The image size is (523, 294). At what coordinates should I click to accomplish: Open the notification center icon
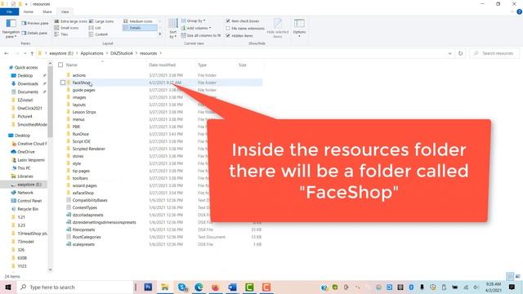pyautogui.click(x=512, y=287)
